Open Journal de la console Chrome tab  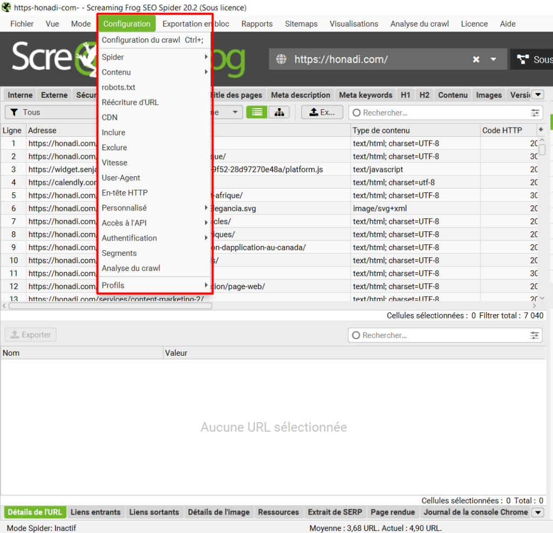pos(475,512)
